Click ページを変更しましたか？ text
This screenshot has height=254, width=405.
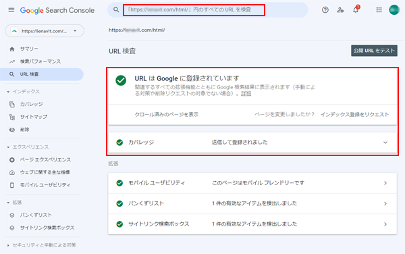(x=285, y=114)
